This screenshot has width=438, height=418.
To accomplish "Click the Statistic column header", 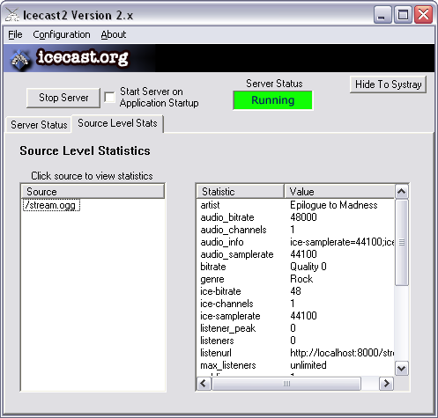I will (240, 192).
